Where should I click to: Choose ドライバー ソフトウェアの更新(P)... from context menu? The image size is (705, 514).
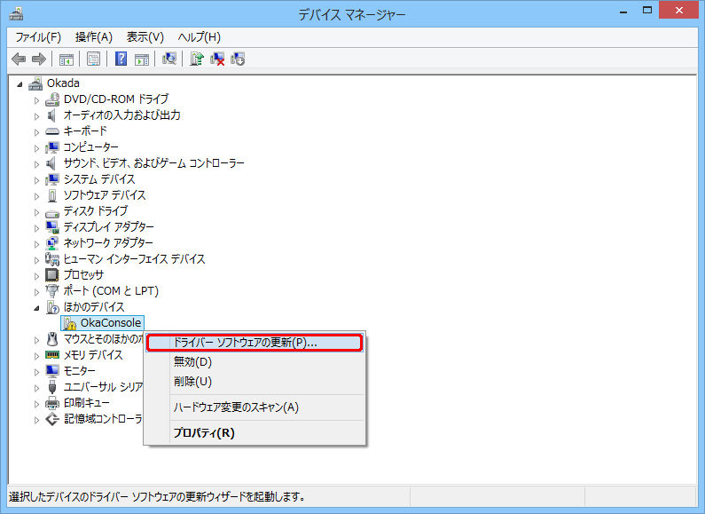tap(255, 343)
